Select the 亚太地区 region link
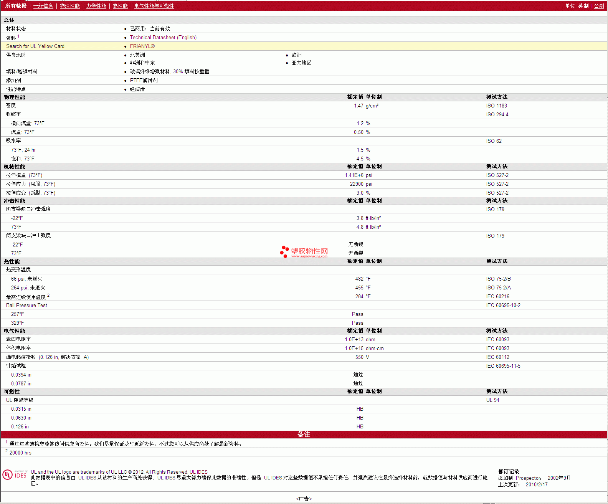 (x=301, y=63)
